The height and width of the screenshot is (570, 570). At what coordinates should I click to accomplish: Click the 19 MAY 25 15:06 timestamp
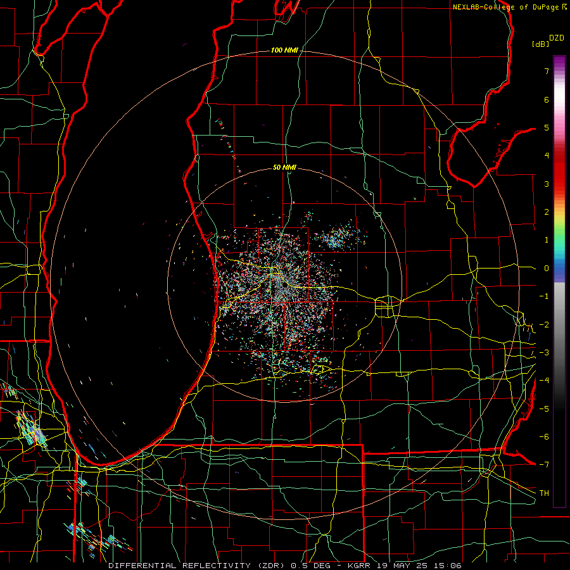coord(419,566)
